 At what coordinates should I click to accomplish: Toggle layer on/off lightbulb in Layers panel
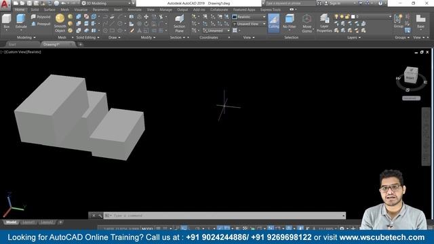(x=336, y=17)
